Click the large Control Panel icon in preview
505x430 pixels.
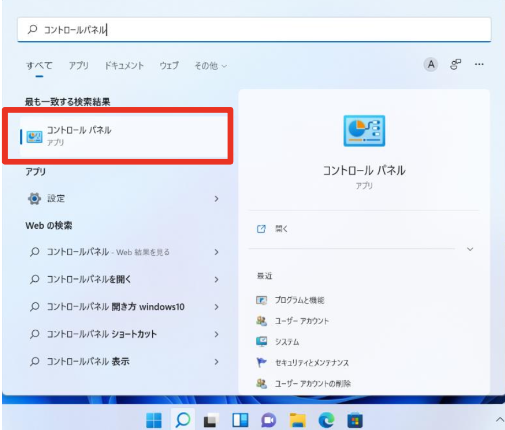click(364, 131)
